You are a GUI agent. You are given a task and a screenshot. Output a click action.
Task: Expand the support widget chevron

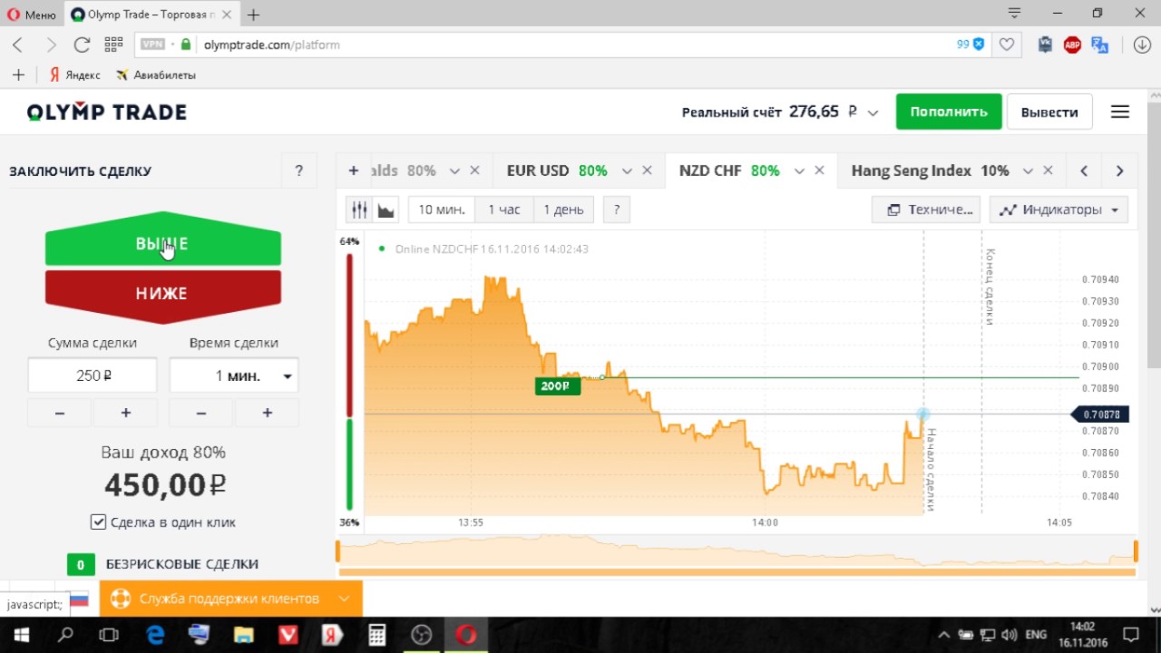344,599
